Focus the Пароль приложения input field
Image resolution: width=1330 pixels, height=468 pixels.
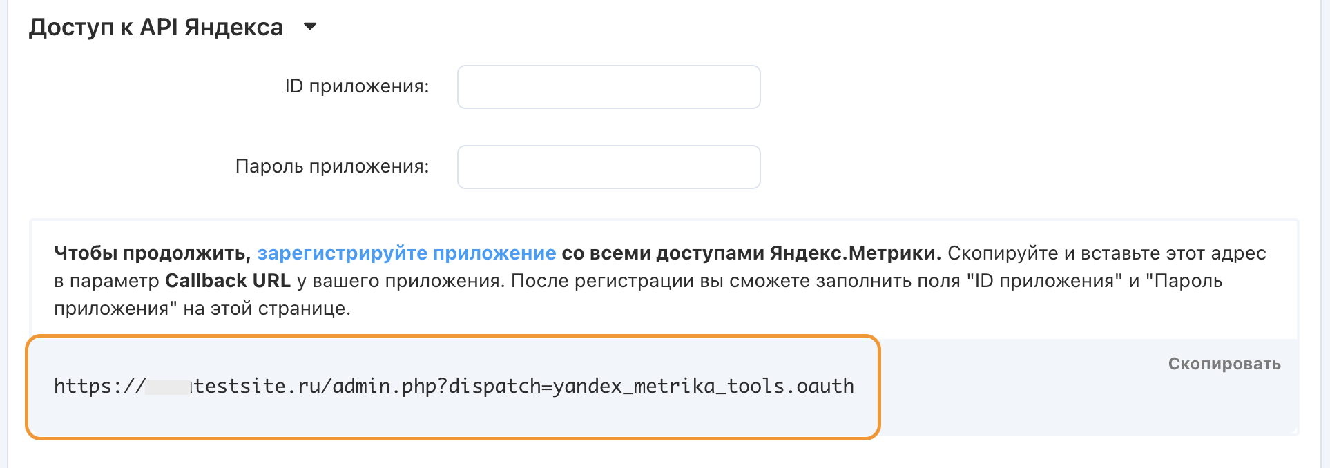tap(608, 167)
